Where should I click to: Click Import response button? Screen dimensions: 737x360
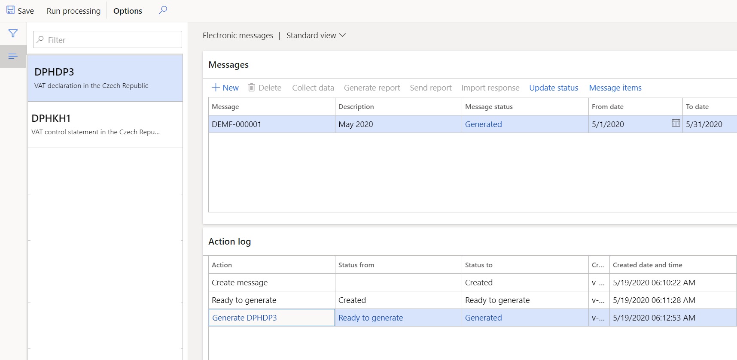pyautogui.click(x=490, y=88)
